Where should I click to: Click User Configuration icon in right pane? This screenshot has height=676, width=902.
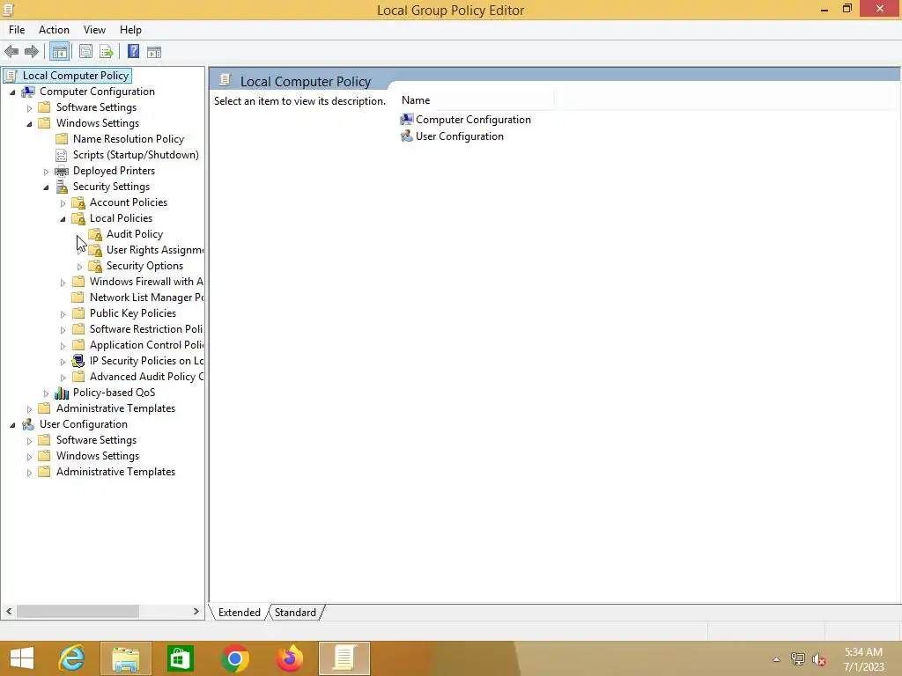[x=407, y=136]
